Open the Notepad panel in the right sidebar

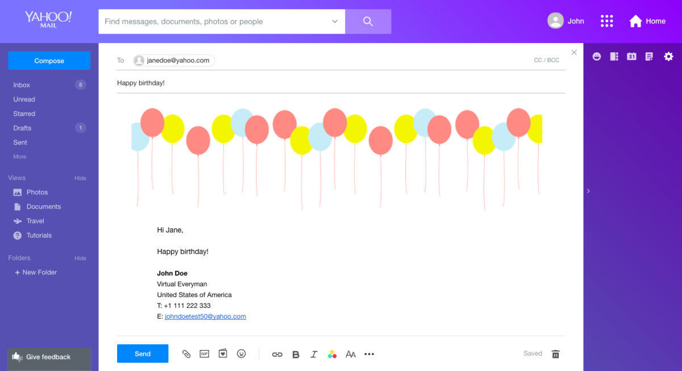pos(648,56)
